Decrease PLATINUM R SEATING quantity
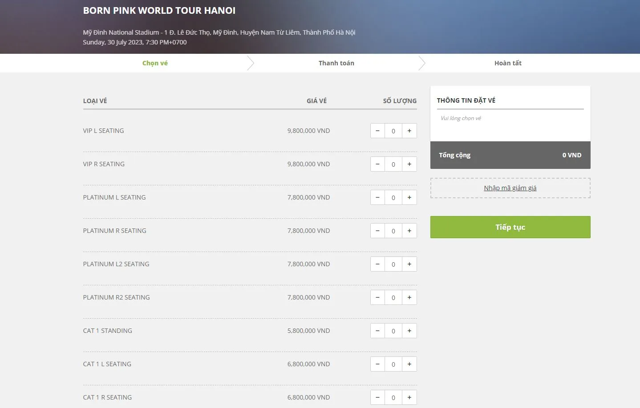This screenshot has width=640, height=408. [x=377, y=231]
